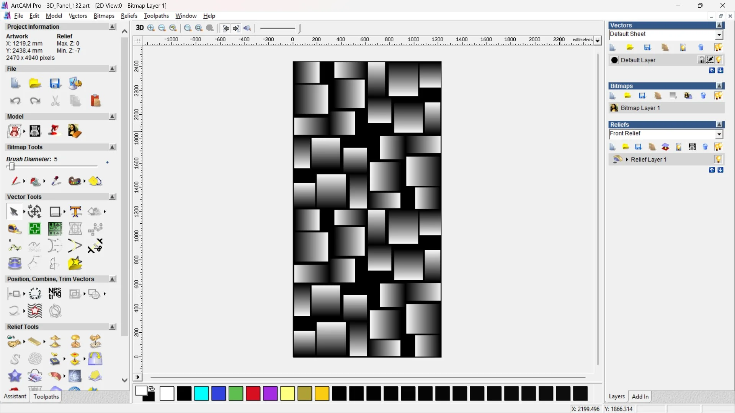This screenshot has height=413, width=735.
Task: Open the Default Sheet dropdown
Action: 719,35
